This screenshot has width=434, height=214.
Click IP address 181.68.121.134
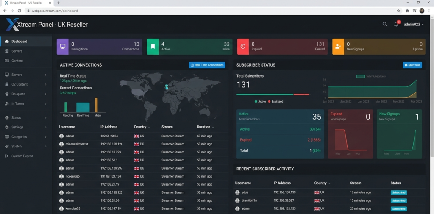(111, 176)
